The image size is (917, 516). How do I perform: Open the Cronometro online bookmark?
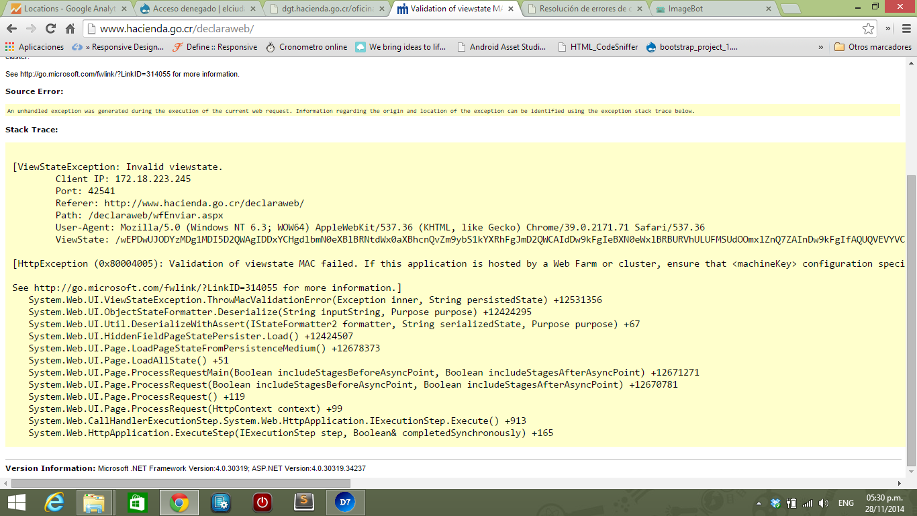(x=307, y=47)
